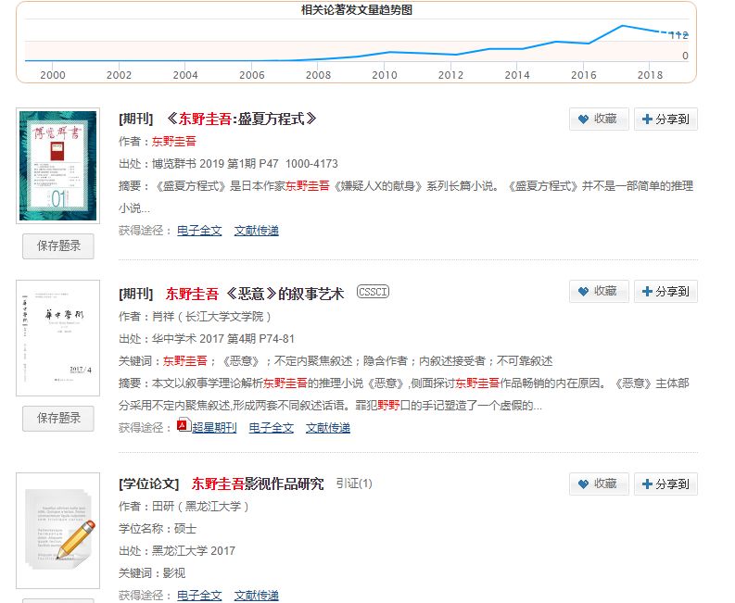Click PDF icon beside 超星期刊

point(183,425)
